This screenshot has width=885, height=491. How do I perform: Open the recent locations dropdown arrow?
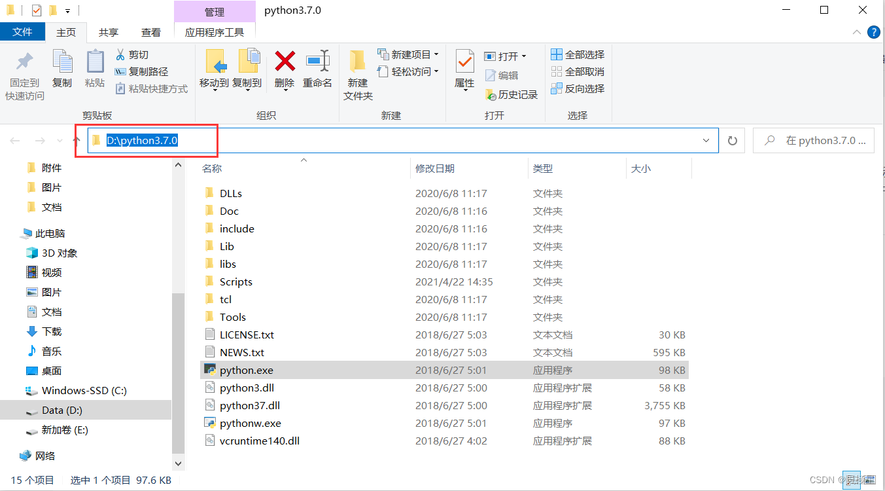(x=60, y=141)
